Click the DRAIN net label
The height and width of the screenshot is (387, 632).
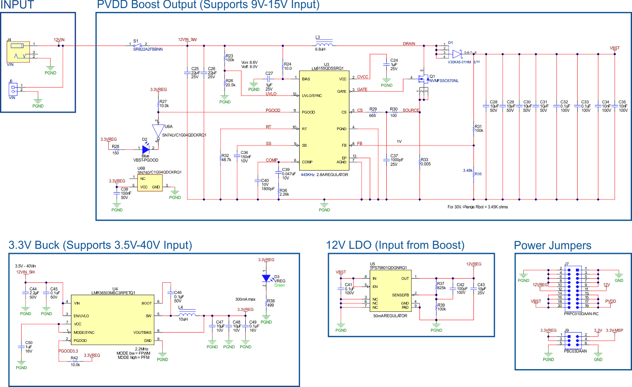tap(409, 44)
